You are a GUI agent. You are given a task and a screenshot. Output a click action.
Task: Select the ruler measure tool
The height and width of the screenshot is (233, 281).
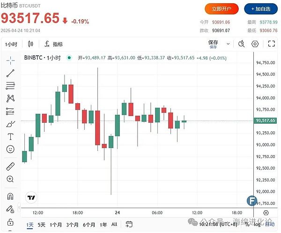point(10,166)
